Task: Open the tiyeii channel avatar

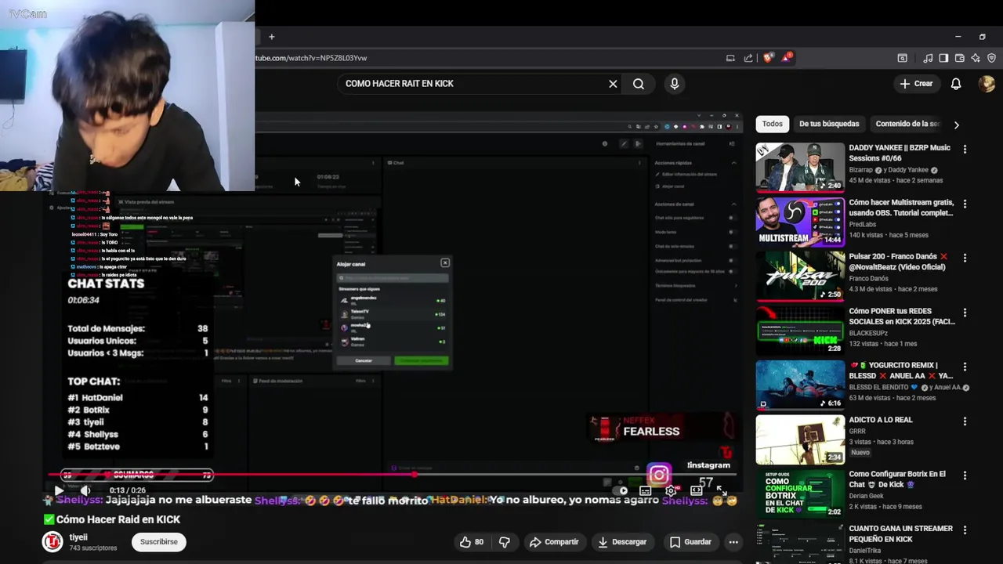Action: (x=53, y=542)
